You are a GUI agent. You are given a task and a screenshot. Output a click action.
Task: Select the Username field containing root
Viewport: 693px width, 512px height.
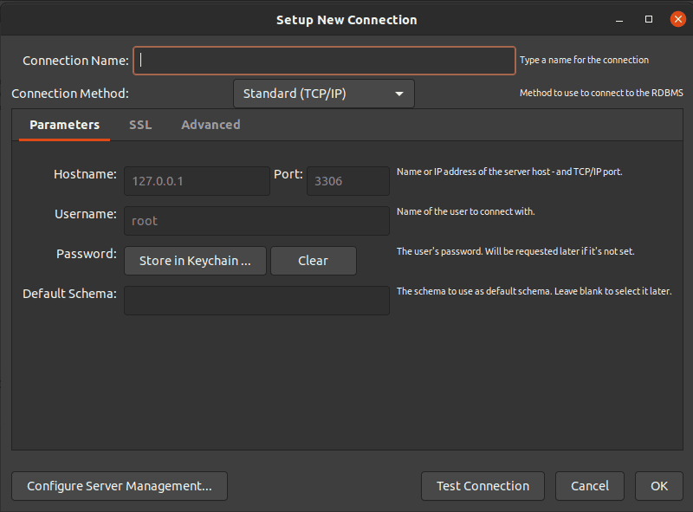coord(256,221)
